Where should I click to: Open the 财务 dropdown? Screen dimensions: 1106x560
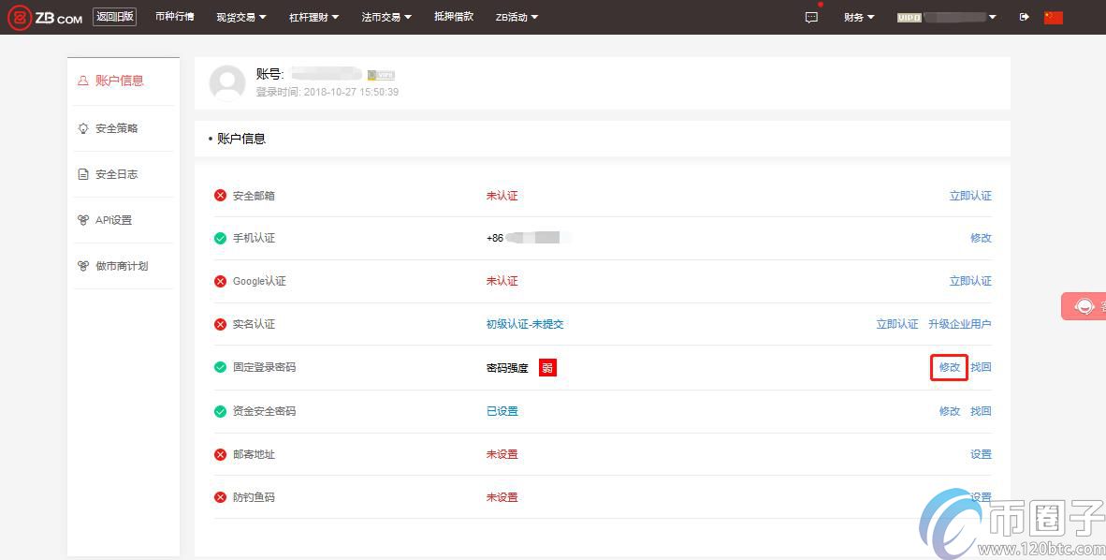[859, 17]
